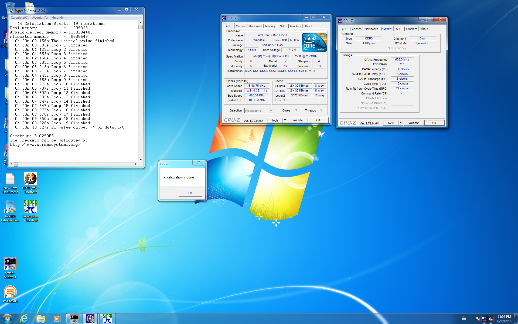Open Internet Explorer from taskbar

point(24,319)
